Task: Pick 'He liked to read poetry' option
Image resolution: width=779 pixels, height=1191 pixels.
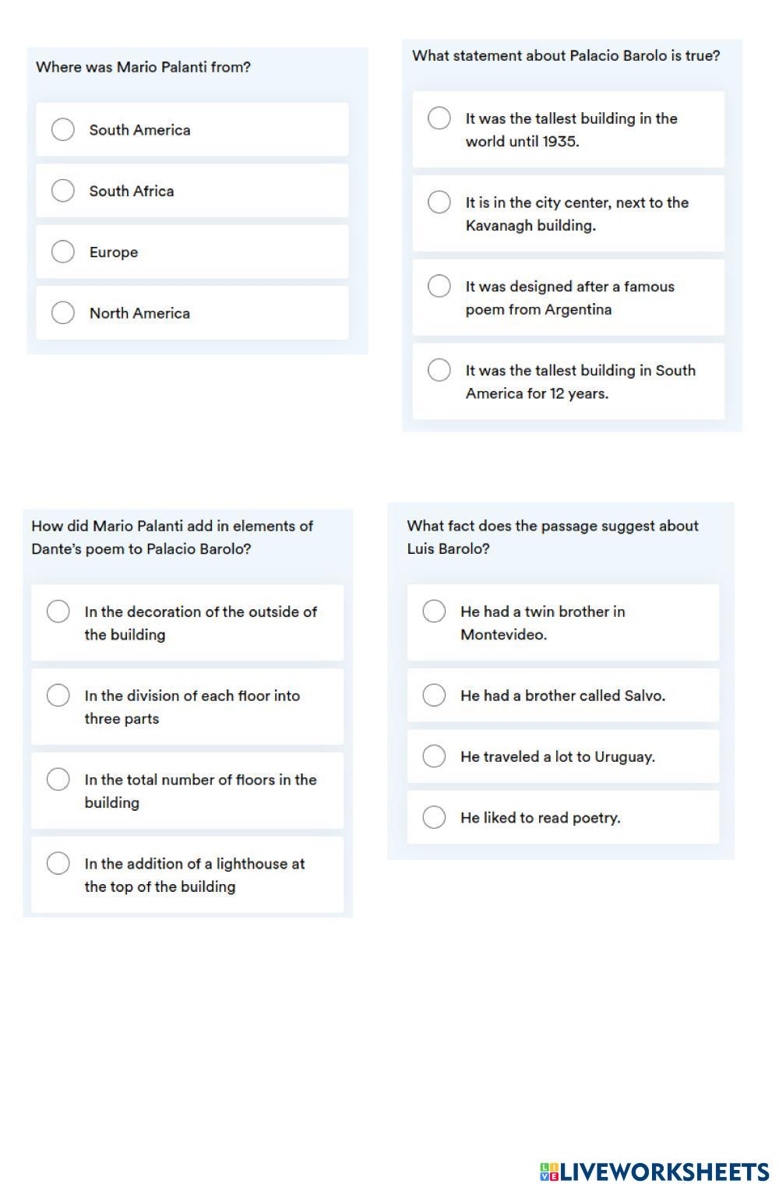Action: 434,817
